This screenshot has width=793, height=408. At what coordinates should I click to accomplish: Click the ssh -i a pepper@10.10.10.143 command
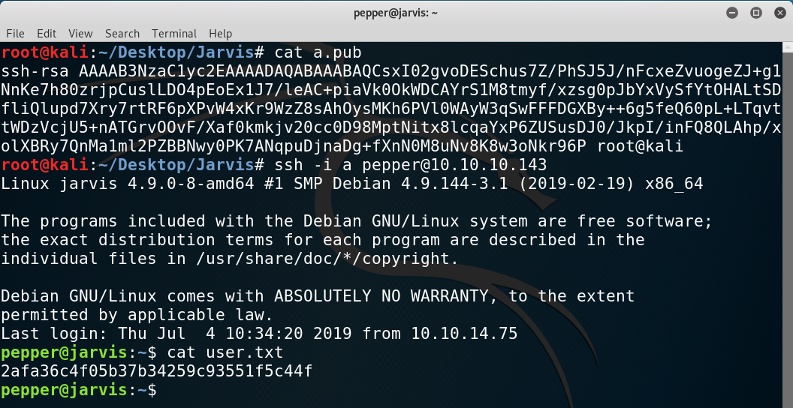(411, 165)
